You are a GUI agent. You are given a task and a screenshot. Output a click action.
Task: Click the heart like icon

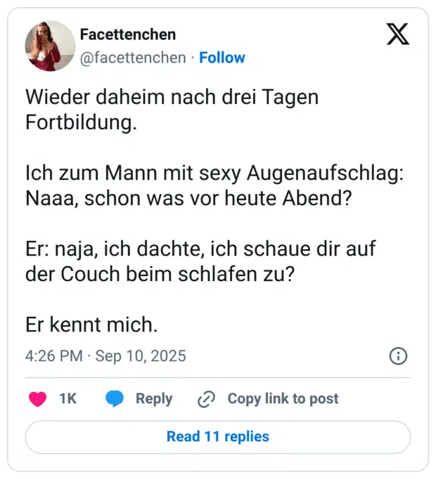(37, 399)
